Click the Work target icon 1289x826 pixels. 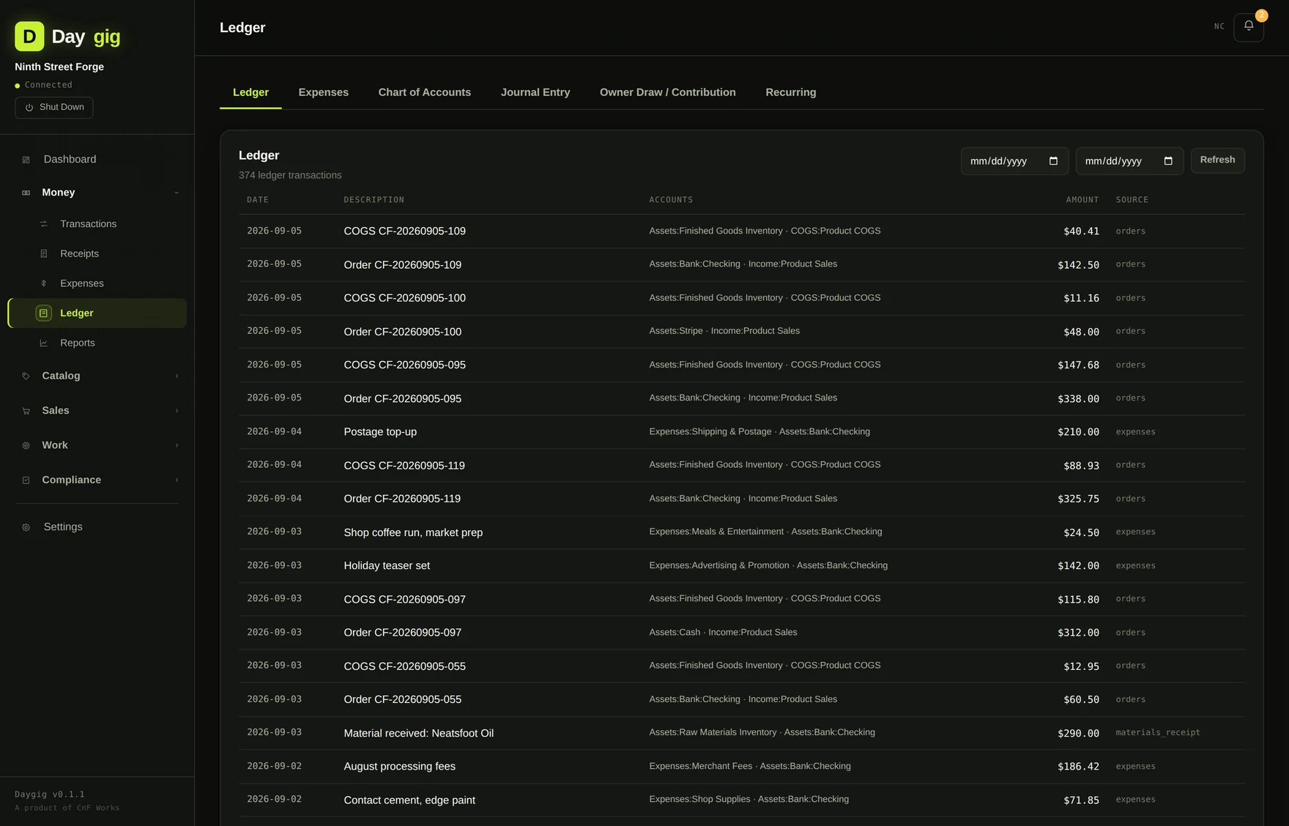pyautogui.click(x=26, y=445)
